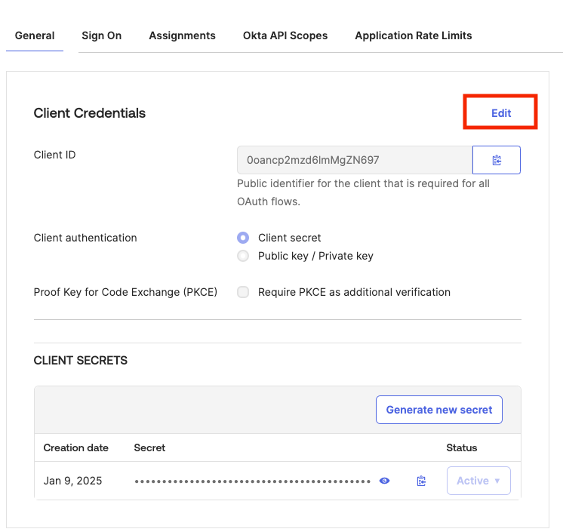563x532 pixels.
Task: Copy the client secret to clipboard
Action: (x=421, y=481)
